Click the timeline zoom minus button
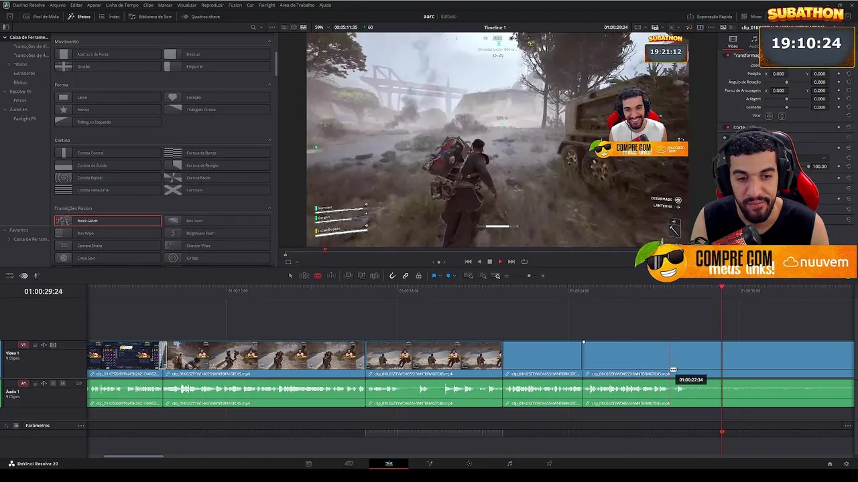The height and width of the screenshot is (482, 858). pyautogui.click(x=507, y=276)
